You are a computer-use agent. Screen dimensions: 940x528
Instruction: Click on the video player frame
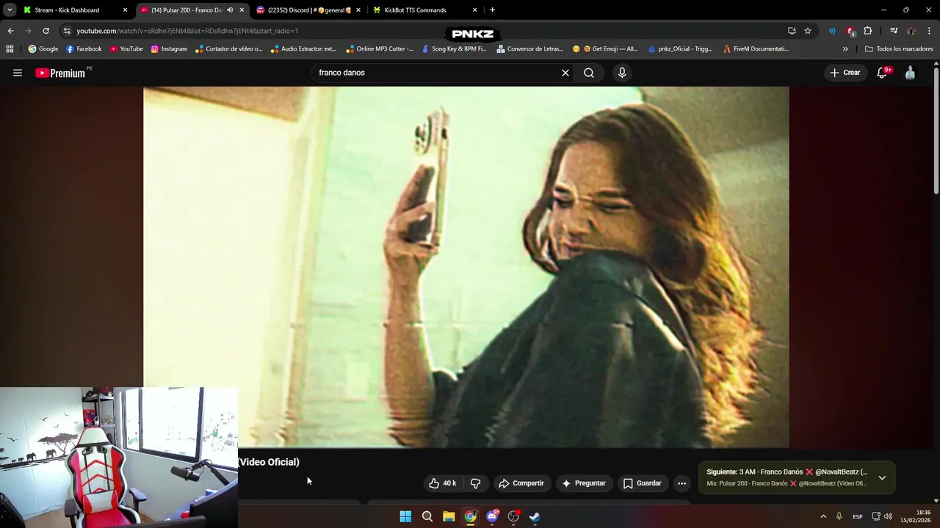[x=466, y=267]
